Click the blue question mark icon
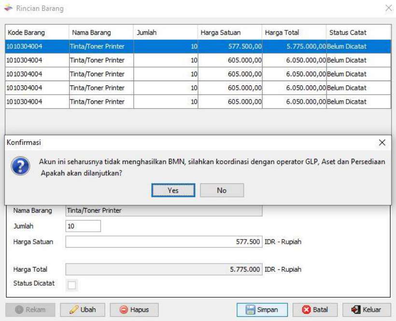396x321 pixels. click(19, 167)
